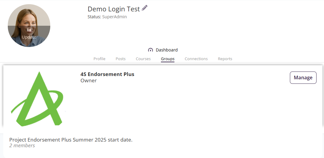Open the Reports tab
Viewport: 324px width, 158px height.
tap(225, 59)
